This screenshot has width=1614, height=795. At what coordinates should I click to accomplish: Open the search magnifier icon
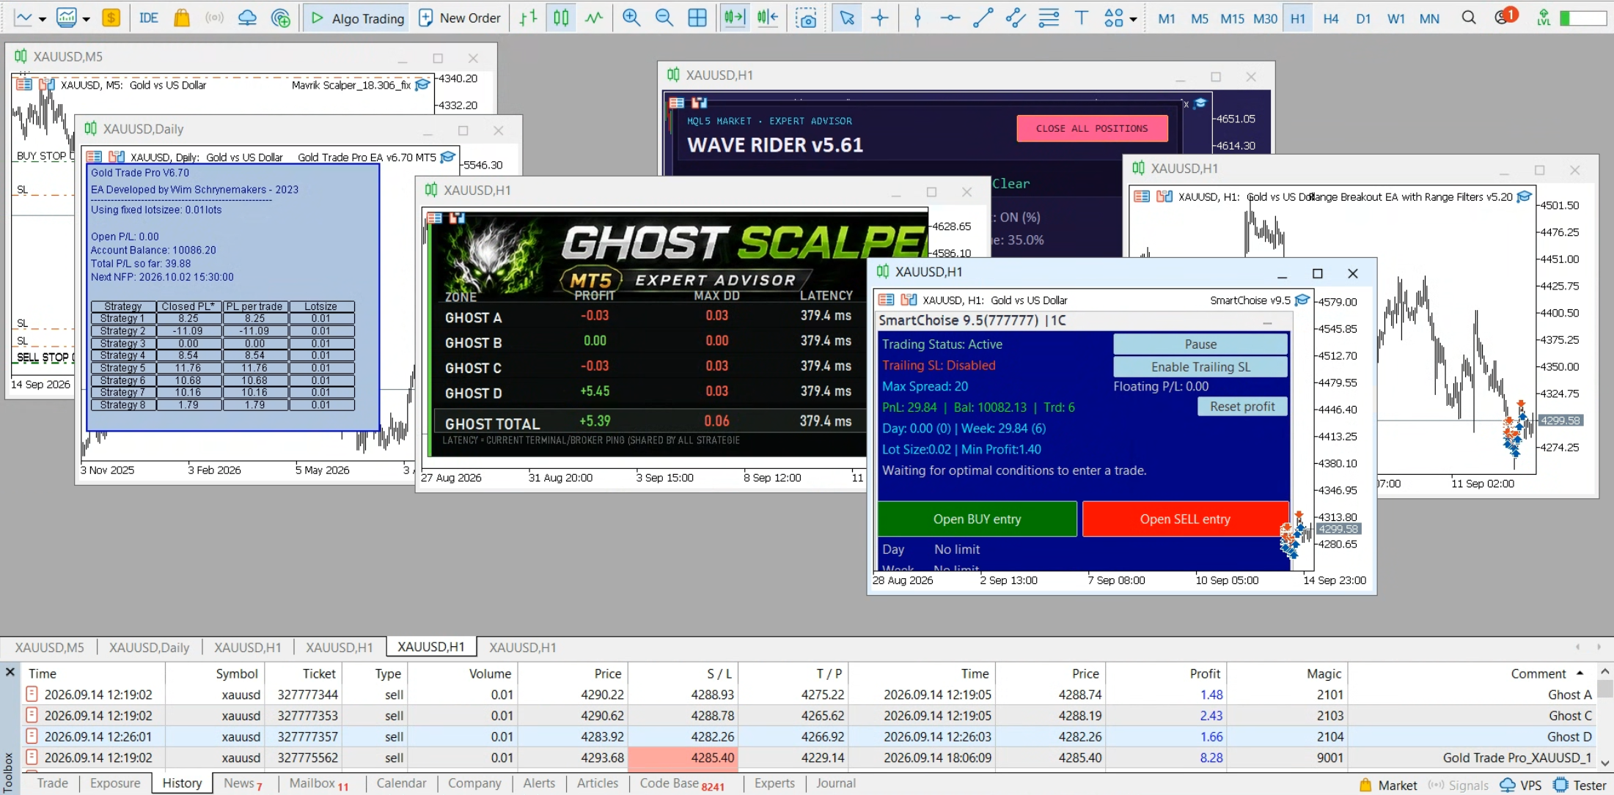[x=1468, y=18]
